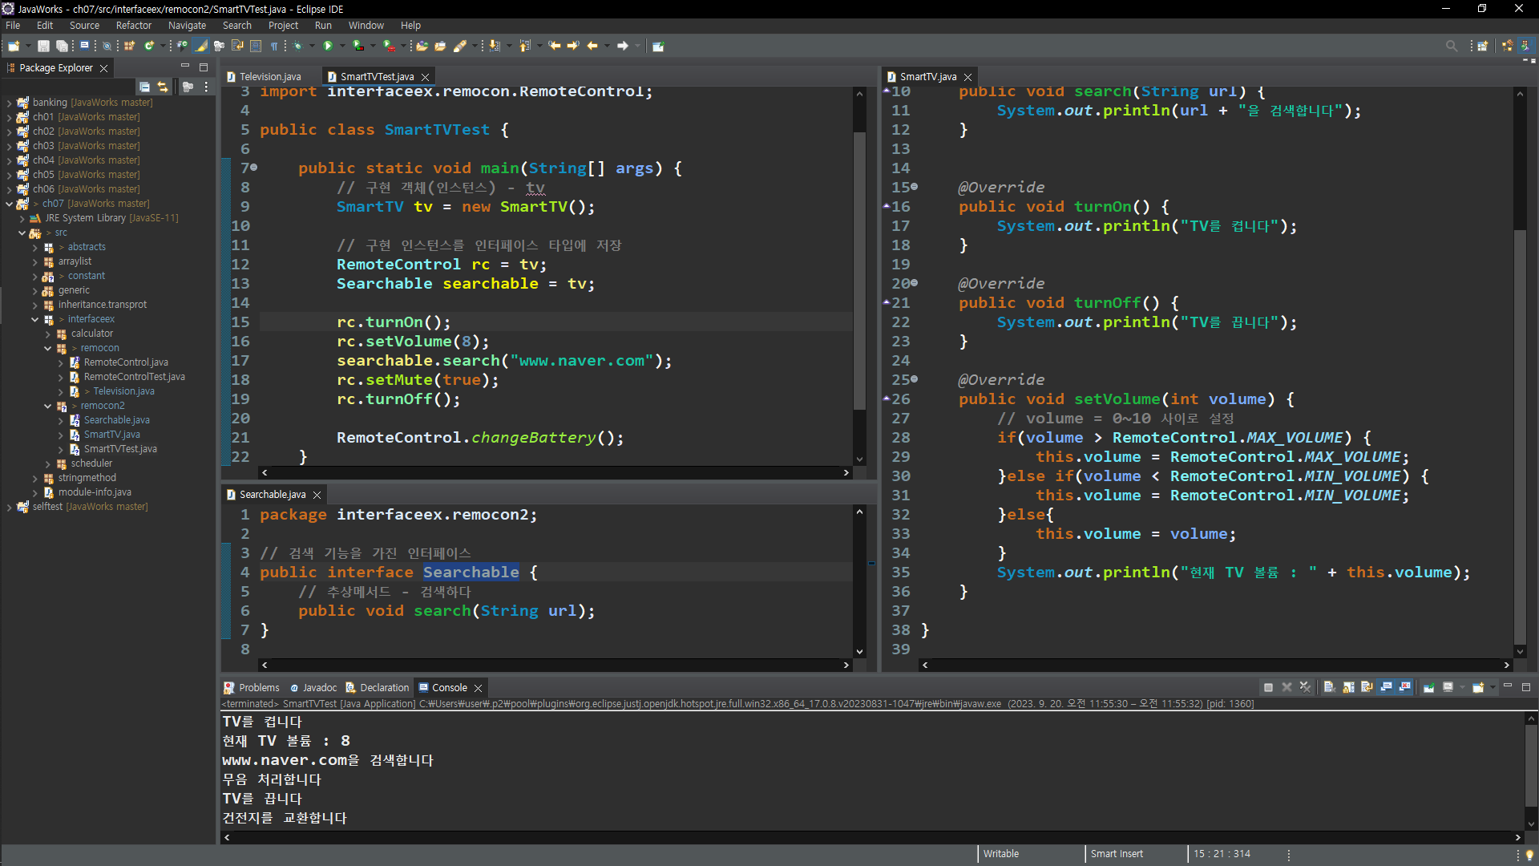Toggle Scroll Lock in Console toolbar
Screen dimensions: 1539x866
(x=1348, y=687)
